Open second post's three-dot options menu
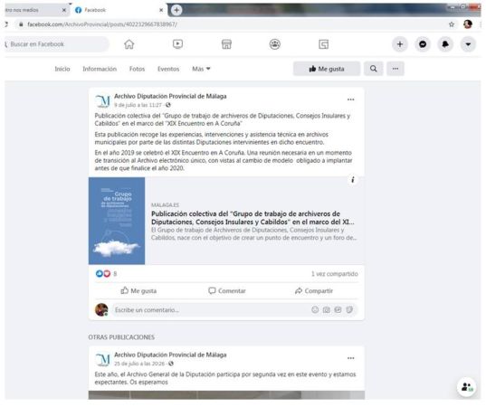The height and width of the screenshot is (407, 486). (x=350, y=358)
